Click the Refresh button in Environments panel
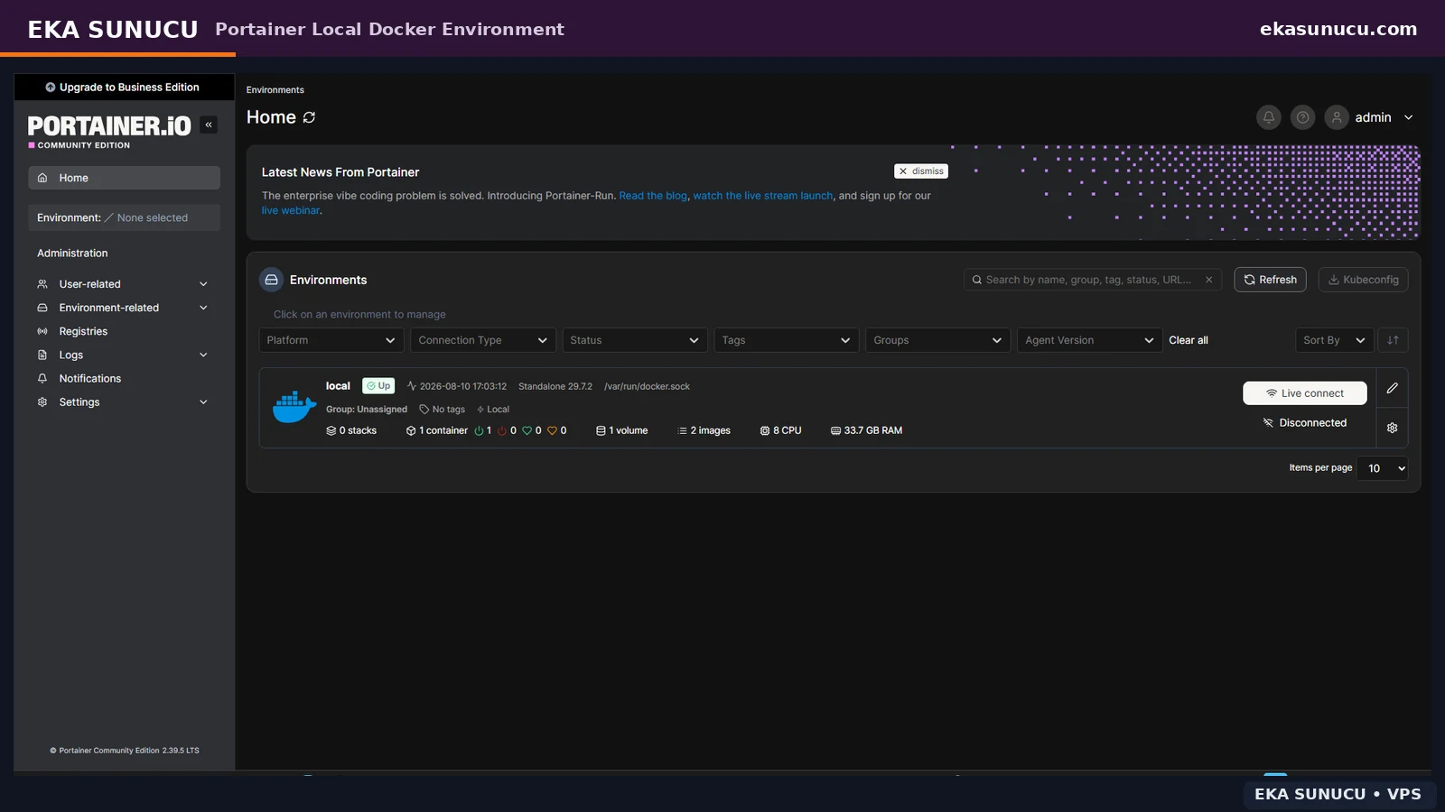Screen dimensions: 1445x812 1270,280
